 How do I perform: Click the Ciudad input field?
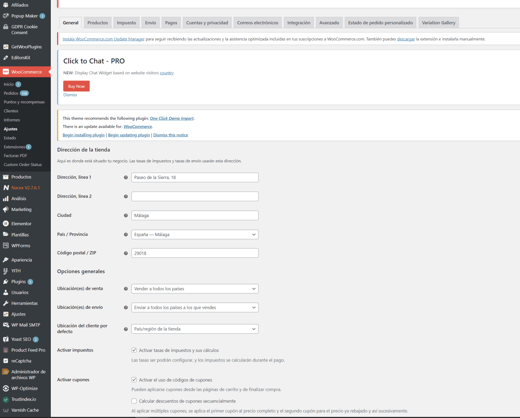click(x=195, y=216)
